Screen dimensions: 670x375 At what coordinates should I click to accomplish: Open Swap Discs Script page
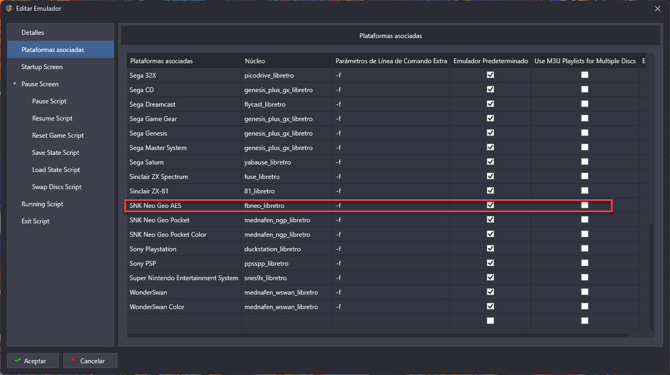57,187
